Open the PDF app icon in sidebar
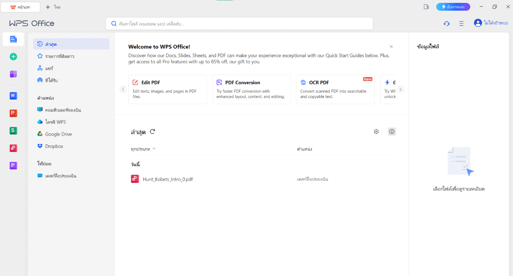The height and width of the screenshot is (276, 513). pos(13,148)
